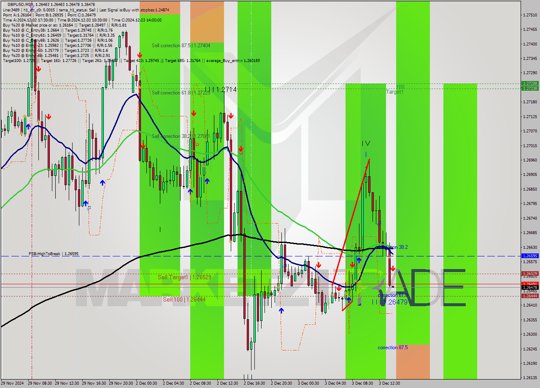Click price axis value 1.26135
The width and height of the screenshot is (540, 388).
click(529, 377)
